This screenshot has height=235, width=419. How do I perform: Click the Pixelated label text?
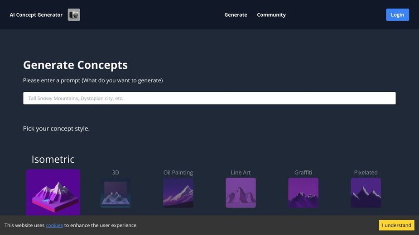click(x=366, y=172)
